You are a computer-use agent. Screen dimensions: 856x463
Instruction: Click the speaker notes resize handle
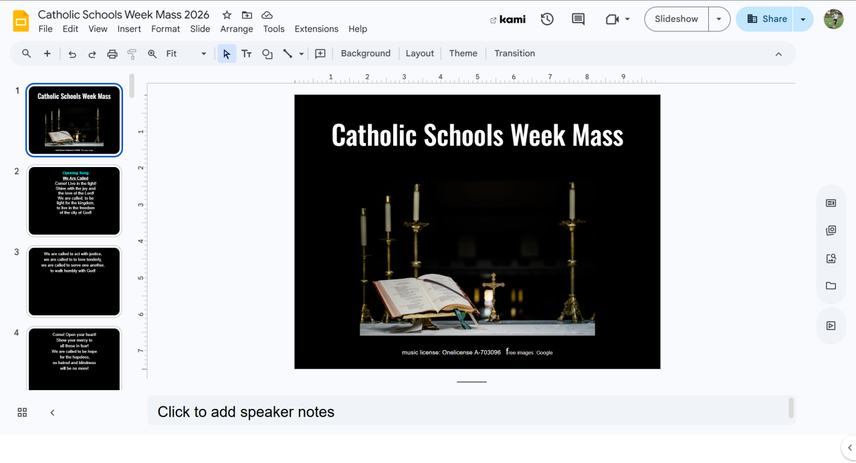pyautogui.click(x=471, y=382)
